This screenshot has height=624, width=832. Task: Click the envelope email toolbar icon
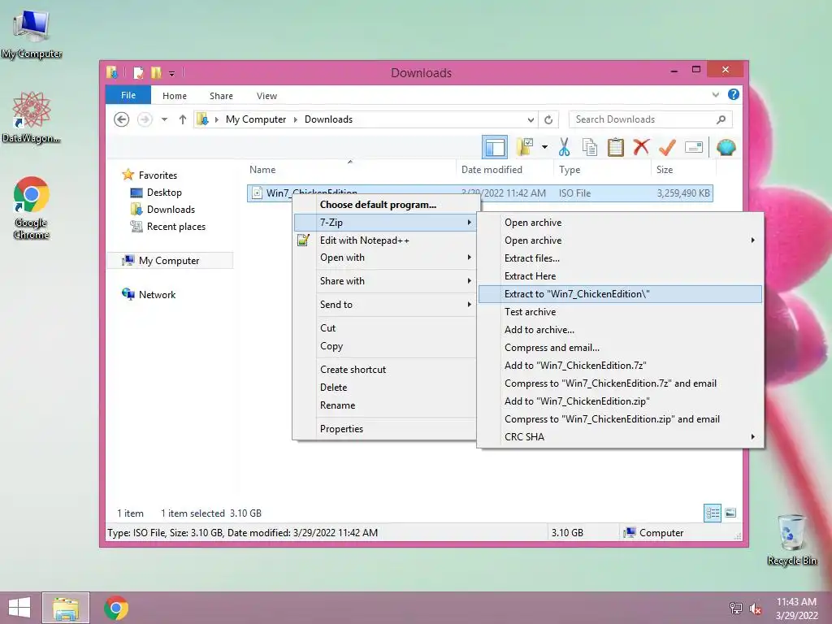694,147
